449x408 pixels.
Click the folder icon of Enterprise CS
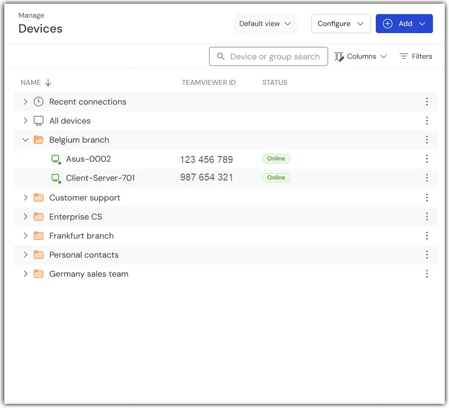click(38, 217)
